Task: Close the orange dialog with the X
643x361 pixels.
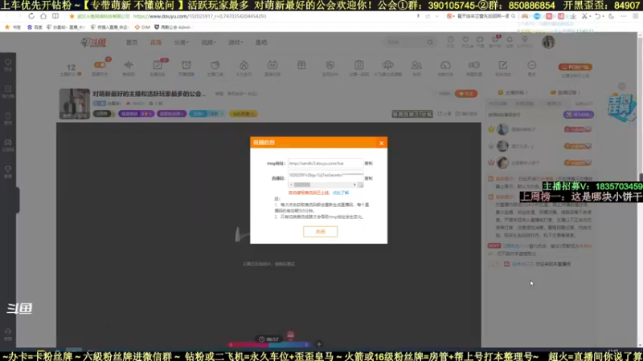Action: tap(381, 143)
